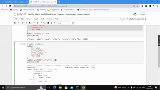This screenshot has height=90, width=160.
Task: Show hidden system tray icons
Action: coord(128,87)
